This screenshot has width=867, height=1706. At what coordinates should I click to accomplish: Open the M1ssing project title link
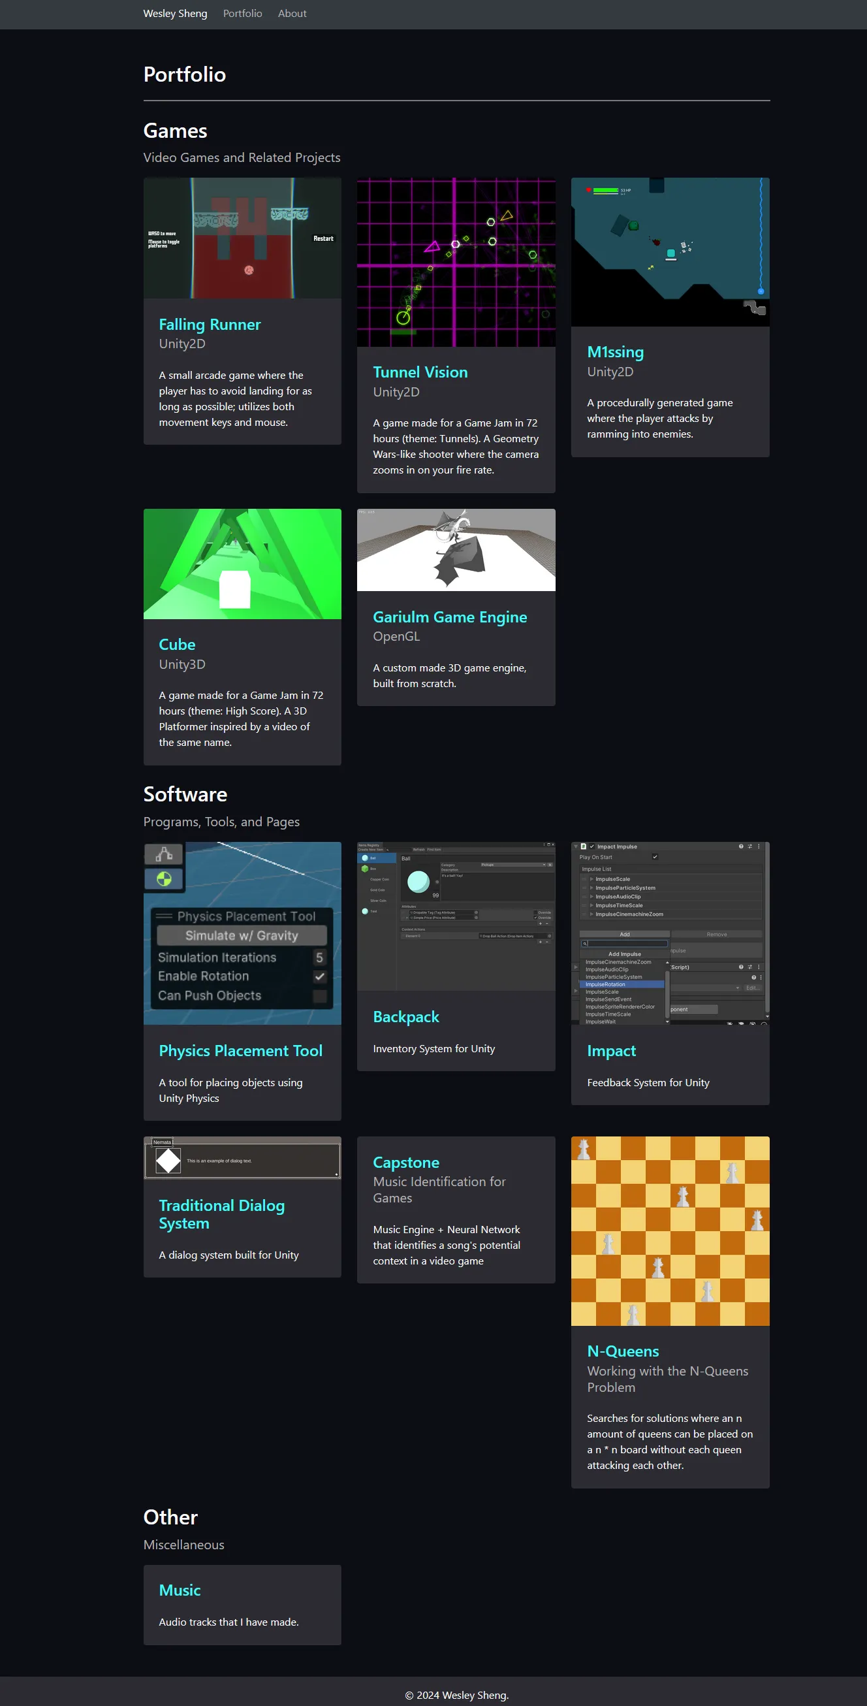(616, 351)
